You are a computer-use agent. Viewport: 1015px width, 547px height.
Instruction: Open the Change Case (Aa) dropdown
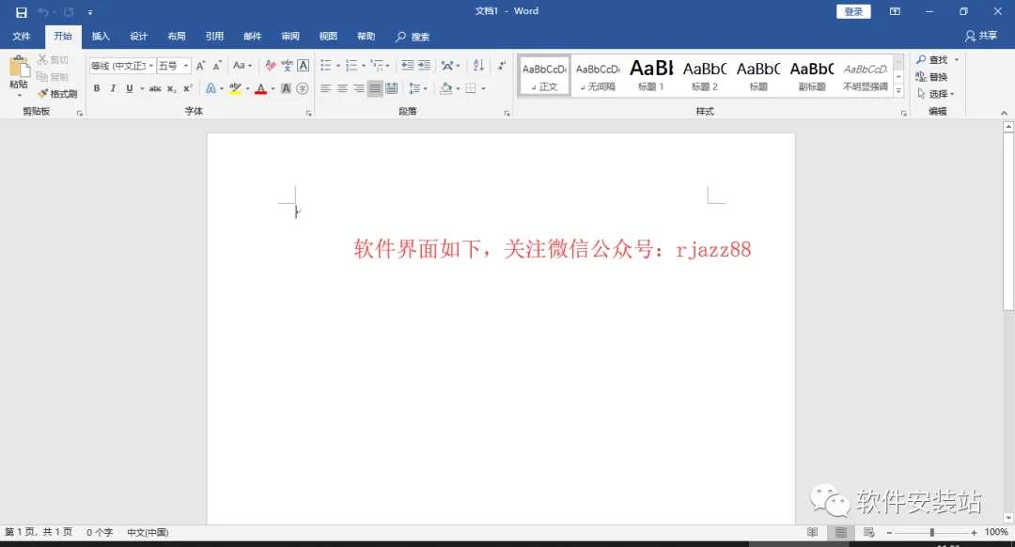click(x=242, y=66)
